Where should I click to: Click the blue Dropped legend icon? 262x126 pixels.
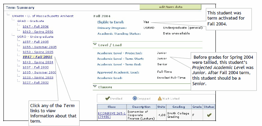[x=135, y=99]
